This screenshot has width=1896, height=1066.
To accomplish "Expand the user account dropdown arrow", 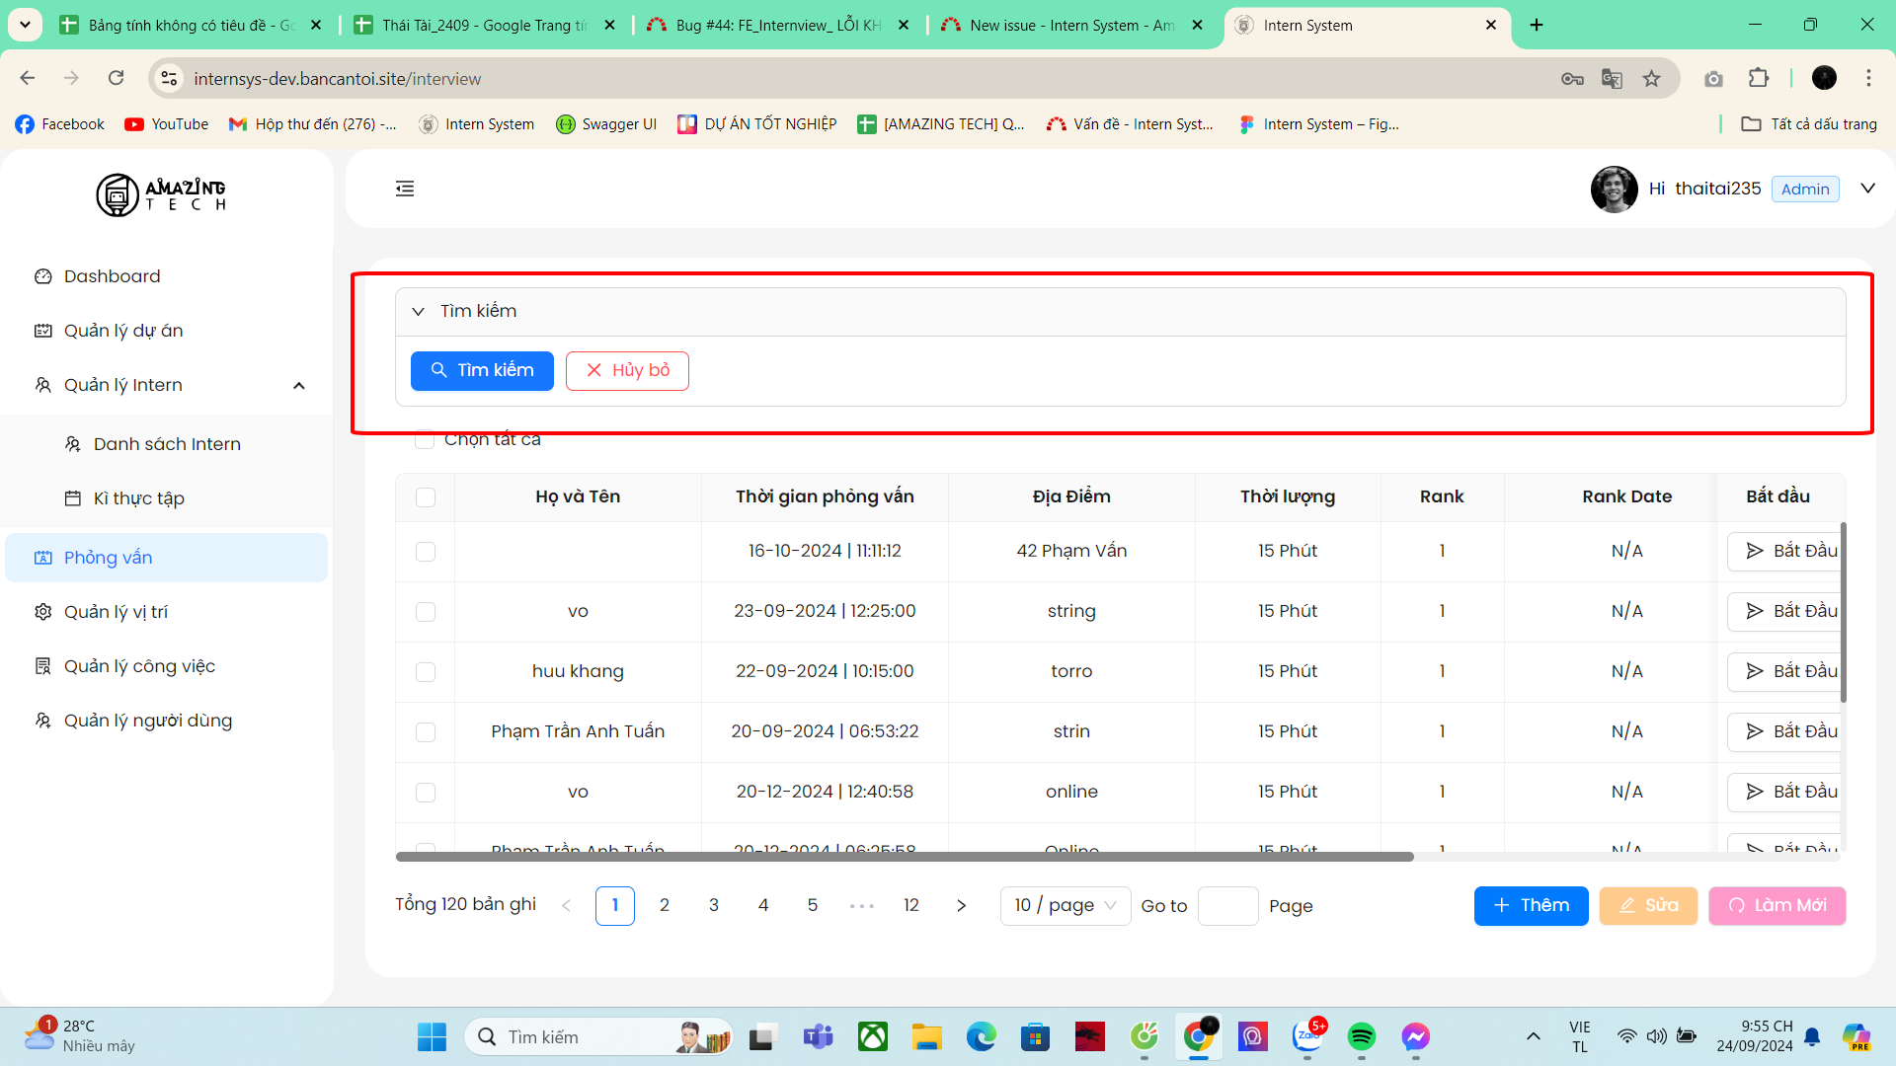I will pos(1867,189).
